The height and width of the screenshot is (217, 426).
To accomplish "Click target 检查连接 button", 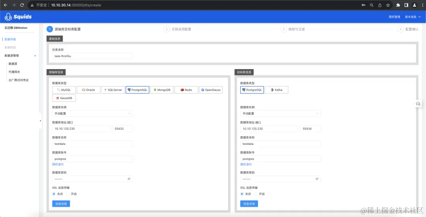I will coord(249,204).
